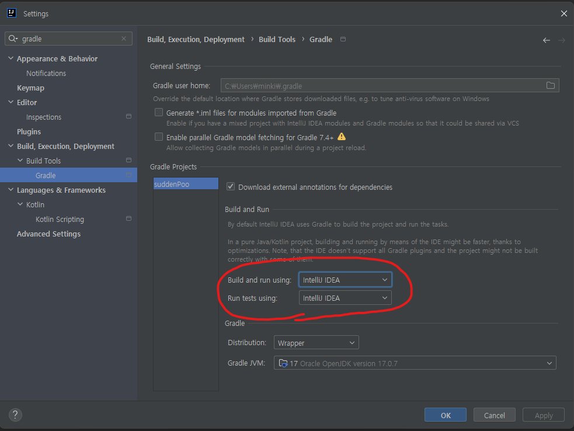Viewport: 574px width, 431px height.
Task: Open the help question mark icon
Action: (15, 414)
